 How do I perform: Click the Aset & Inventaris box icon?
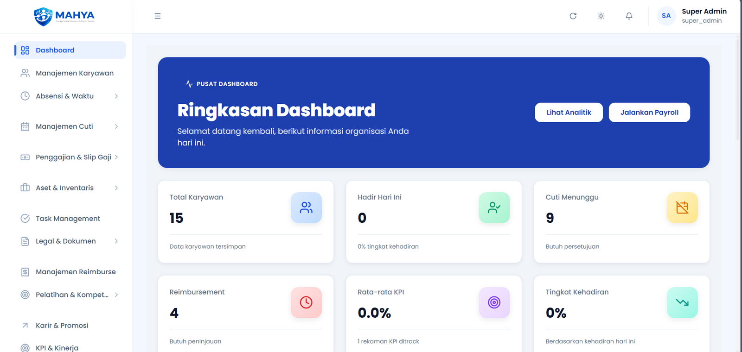point(25,188)
